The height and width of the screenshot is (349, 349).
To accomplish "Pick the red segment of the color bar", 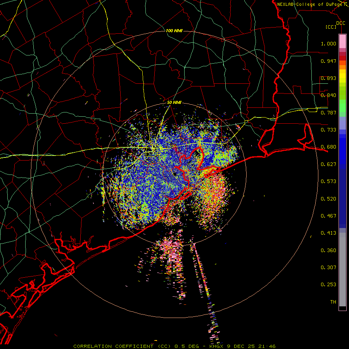I will [x=342, y=58].
